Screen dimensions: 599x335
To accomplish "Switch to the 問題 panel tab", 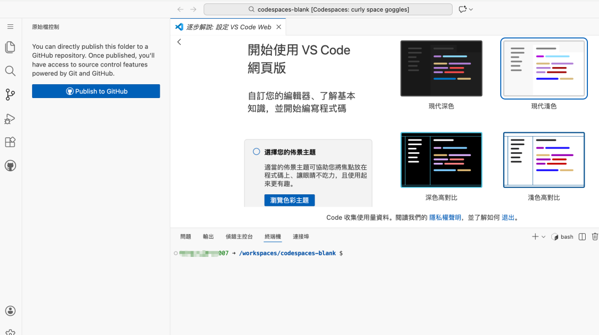I will point(186,236).
